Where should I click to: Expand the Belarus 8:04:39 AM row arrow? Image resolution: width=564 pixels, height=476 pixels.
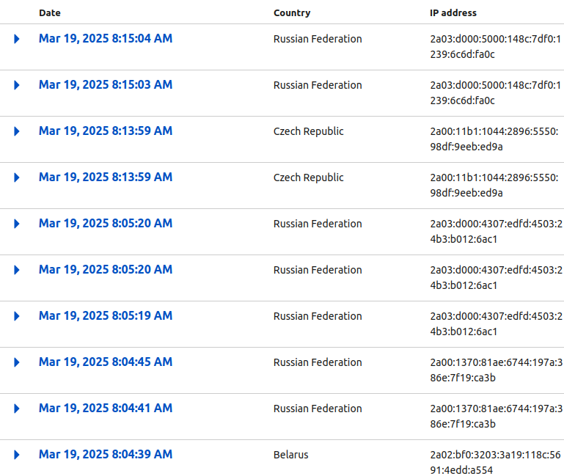pyautogui.click(x=17, y=455)
